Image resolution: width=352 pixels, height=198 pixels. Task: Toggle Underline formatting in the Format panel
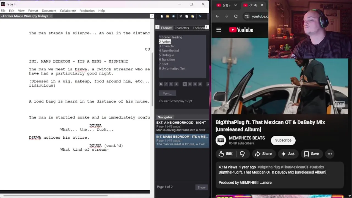tap(171, 84)
